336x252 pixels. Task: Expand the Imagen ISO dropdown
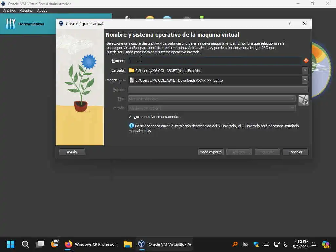(305, 80)
